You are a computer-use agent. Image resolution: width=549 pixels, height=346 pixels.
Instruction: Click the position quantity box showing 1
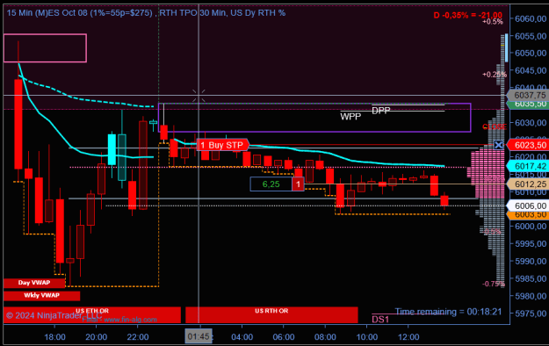pyautogui.click(x=298, y=184)
